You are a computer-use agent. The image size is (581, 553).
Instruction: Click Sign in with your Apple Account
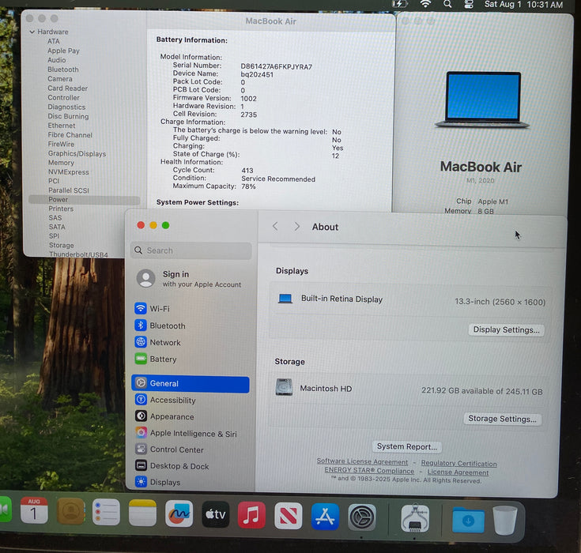pyautogui.click(x=189, y=279)
